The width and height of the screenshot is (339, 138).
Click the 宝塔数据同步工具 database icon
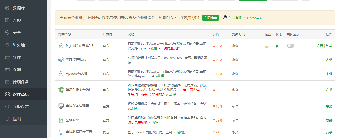coord(61,132)
